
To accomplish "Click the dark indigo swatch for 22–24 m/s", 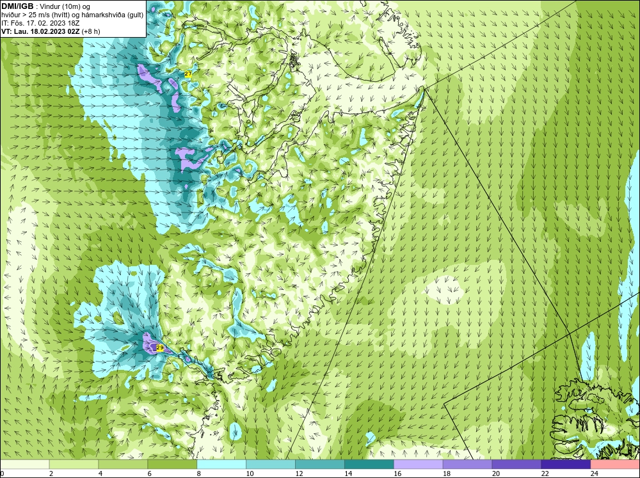I will click(x=566, y=464).
